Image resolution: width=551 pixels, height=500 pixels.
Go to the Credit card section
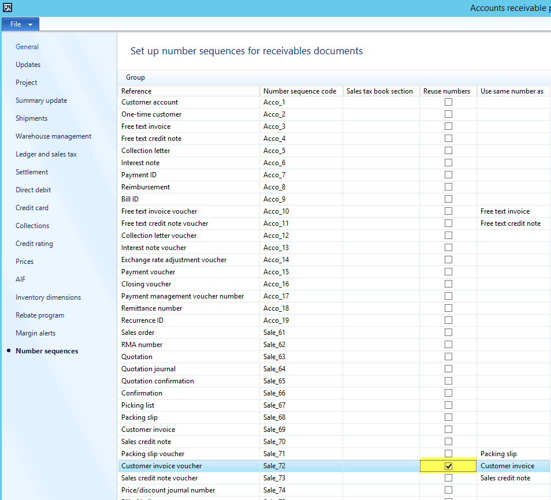(x=32, y=208)
